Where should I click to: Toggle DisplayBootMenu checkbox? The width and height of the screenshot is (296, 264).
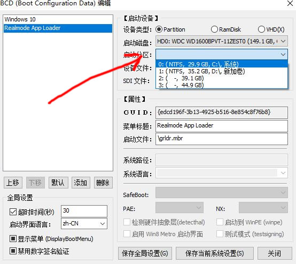click(x=13, y=239)
